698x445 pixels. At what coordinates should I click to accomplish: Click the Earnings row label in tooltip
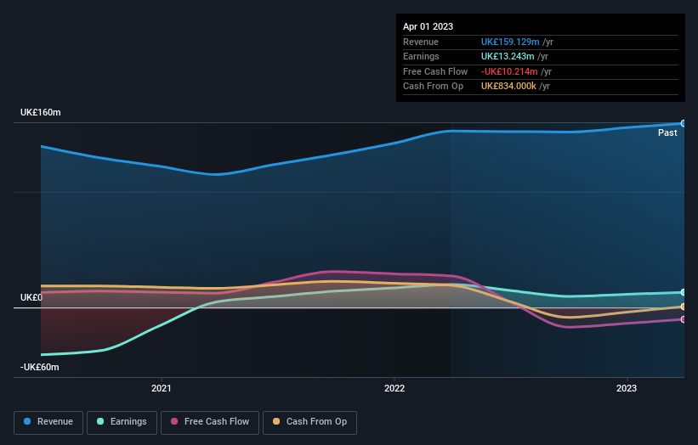click(421, 56)
